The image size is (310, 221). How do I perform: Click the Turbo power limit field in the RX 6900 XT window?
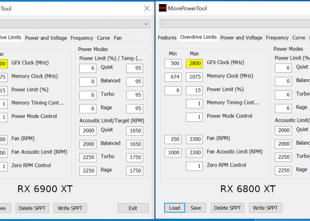(88, 95)
